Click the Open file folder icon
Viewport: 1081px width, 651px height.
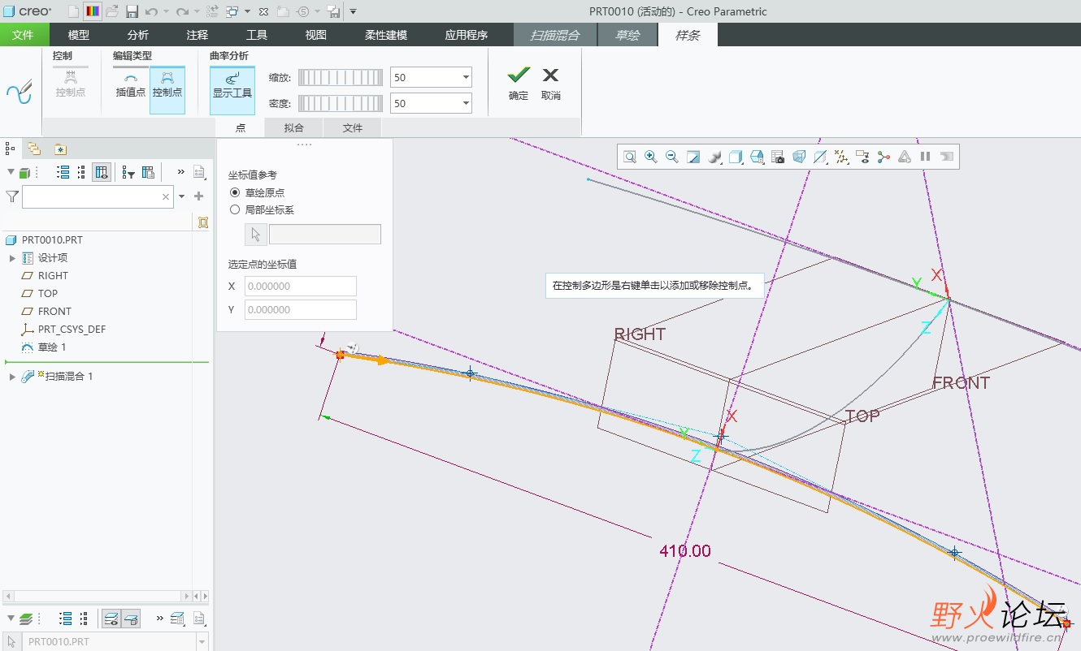(112, 11)
